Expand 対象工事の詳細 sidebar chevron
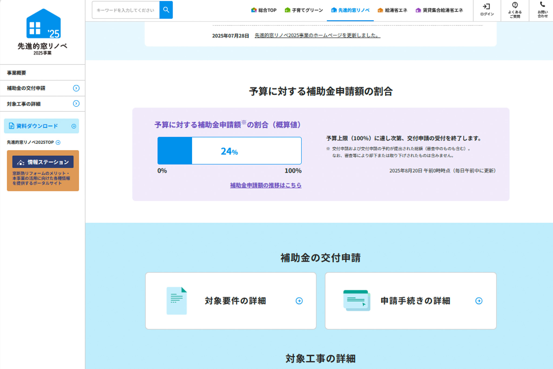Image resolution: width=553 pixels, height=369 pixels. pyautogui.click(x=76, y=104)
